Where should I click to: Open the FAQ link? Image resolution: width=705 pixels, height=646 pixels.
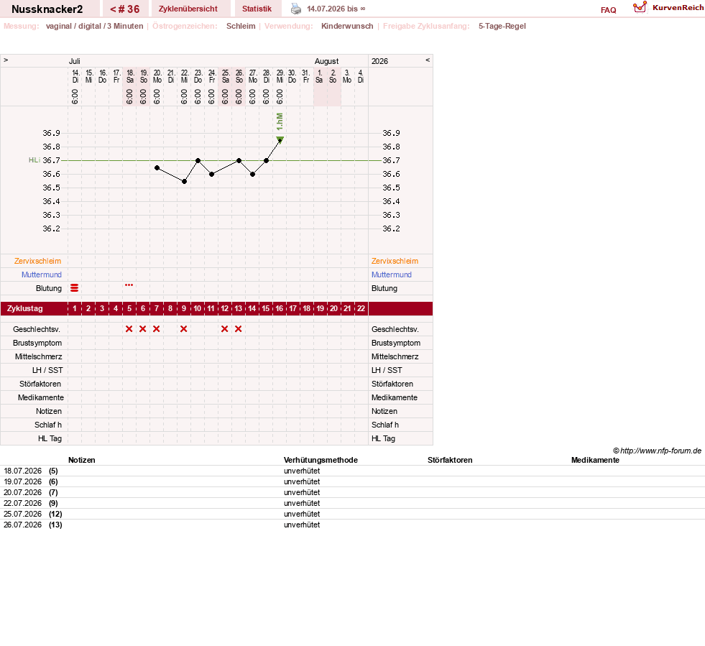point(608,10)
